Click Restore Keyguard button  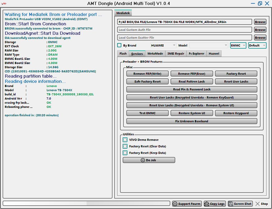click(x=236, y=113)
